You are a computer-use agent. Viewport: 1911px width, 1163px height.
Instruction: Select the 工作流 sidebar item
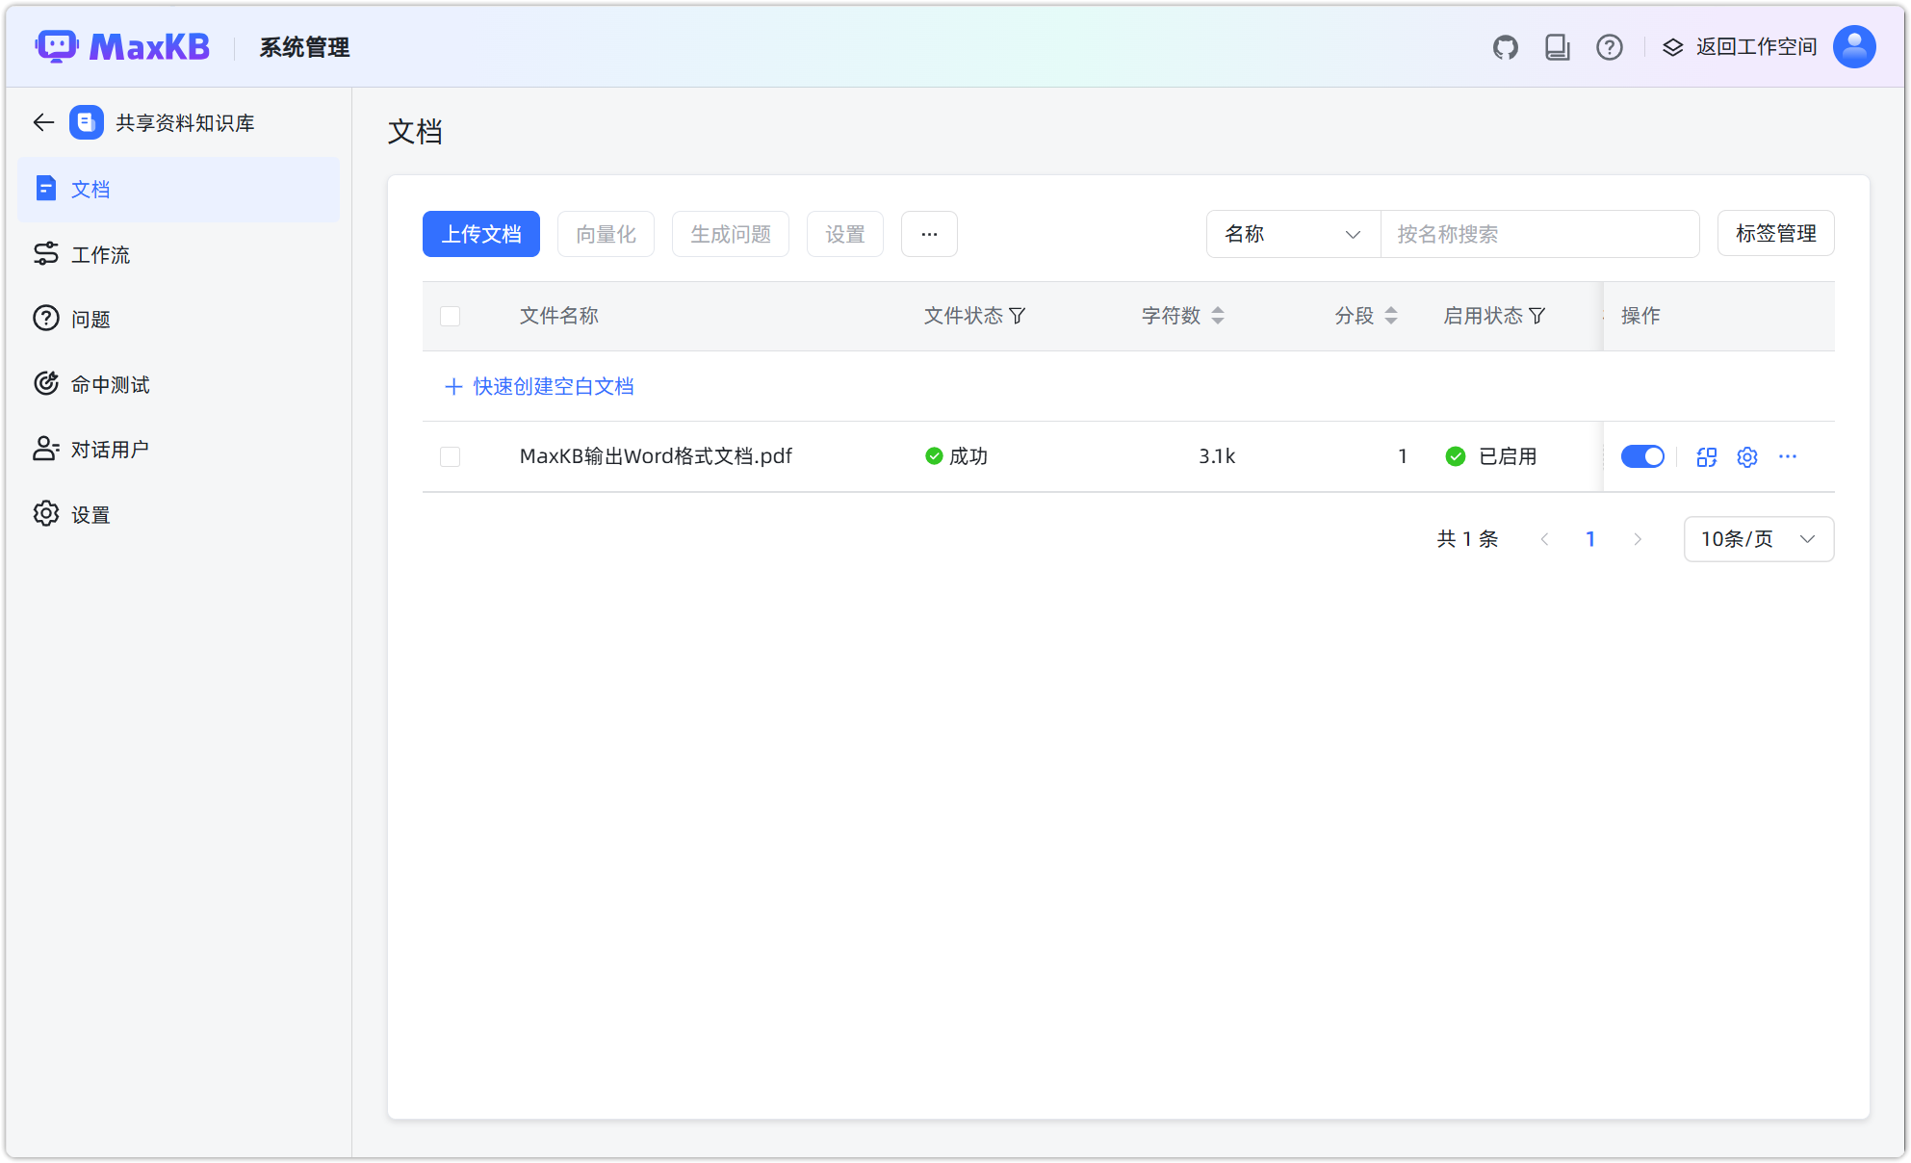pos(99,254)
